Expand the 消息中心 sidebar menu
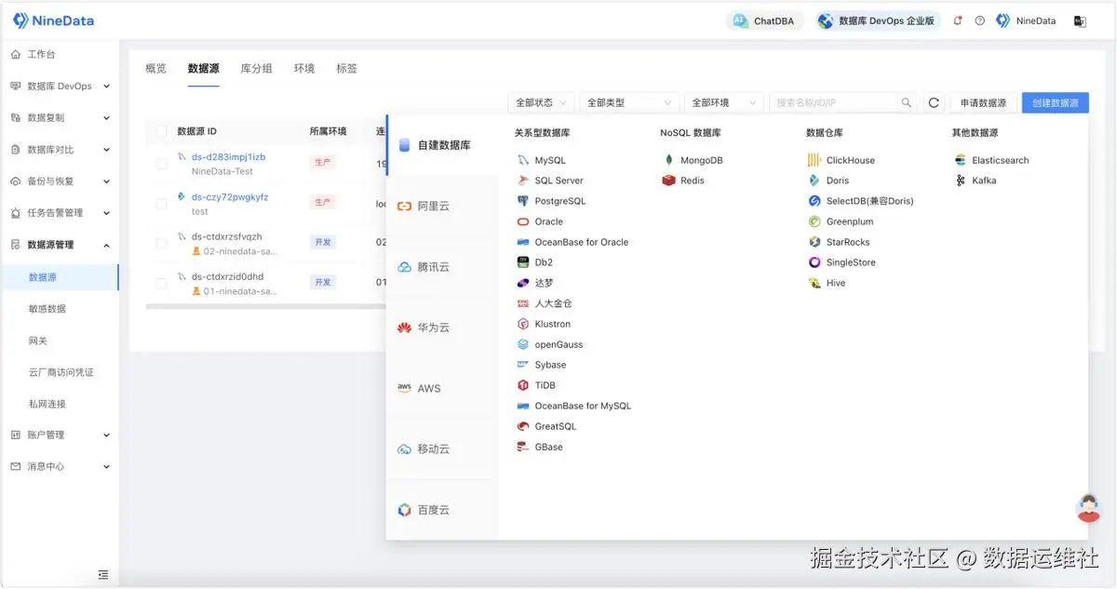 point(60,466)
